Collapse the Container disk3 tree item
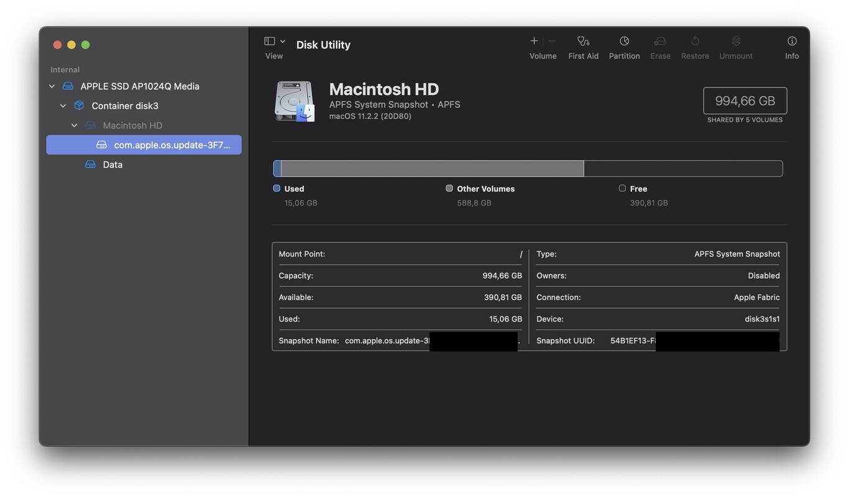The width and height of the screenshot is (849, 498). coord(62,106)
